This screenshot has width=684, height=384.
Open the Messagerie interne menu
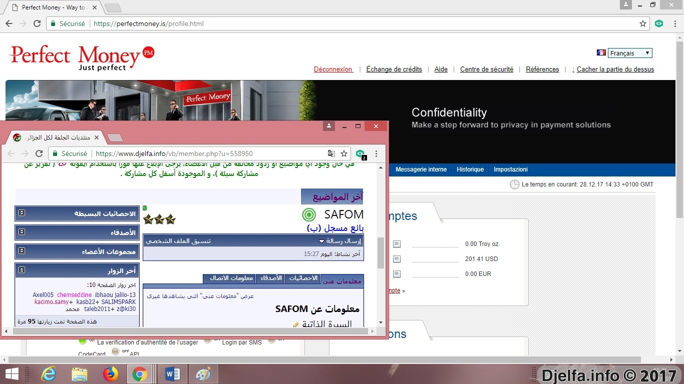pyautogui.click(x=421, y=169)
